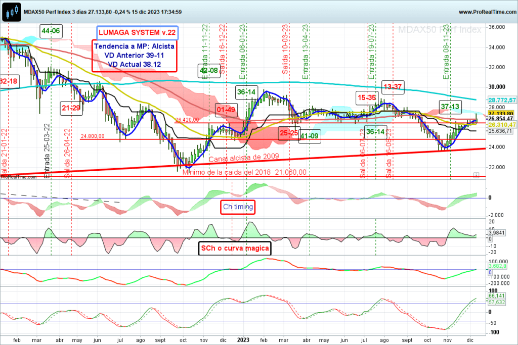Click the 'Salida 06-07-23' vertical marker label
This screenshot has height=345, width=518.
point(363,154)
